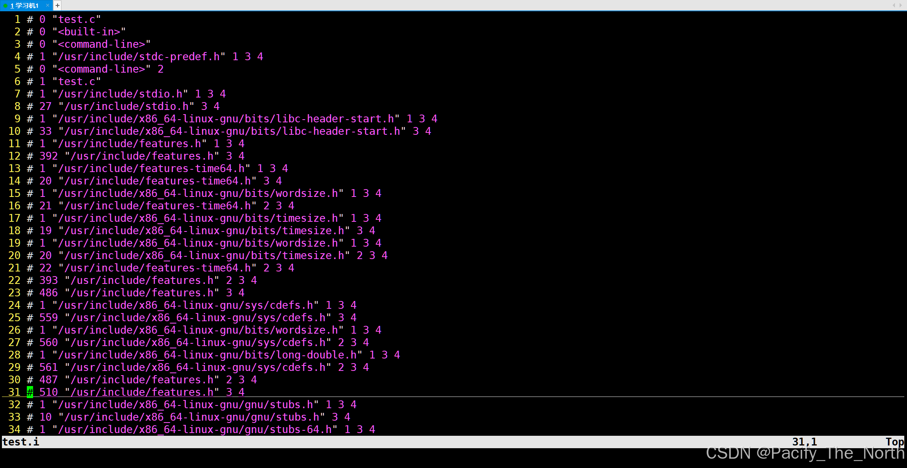Click the 31,1 cursor position indicator
Screen dimensions: 907x468
(804, 442)
